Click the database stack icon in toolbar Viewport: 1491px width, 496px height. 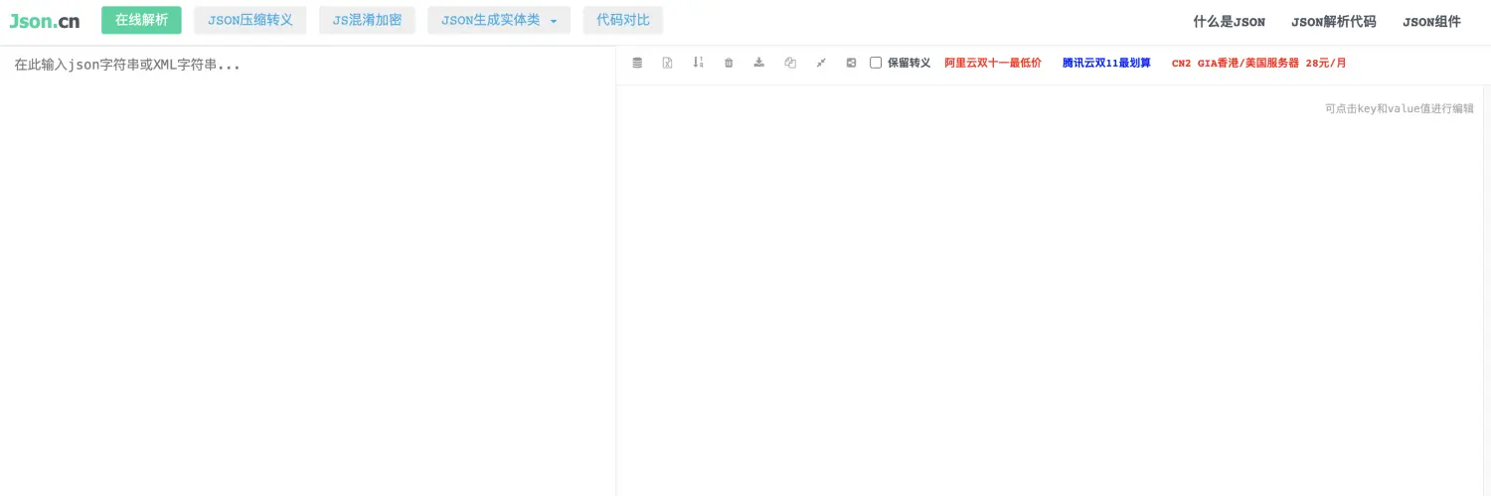tap(637, 63)
